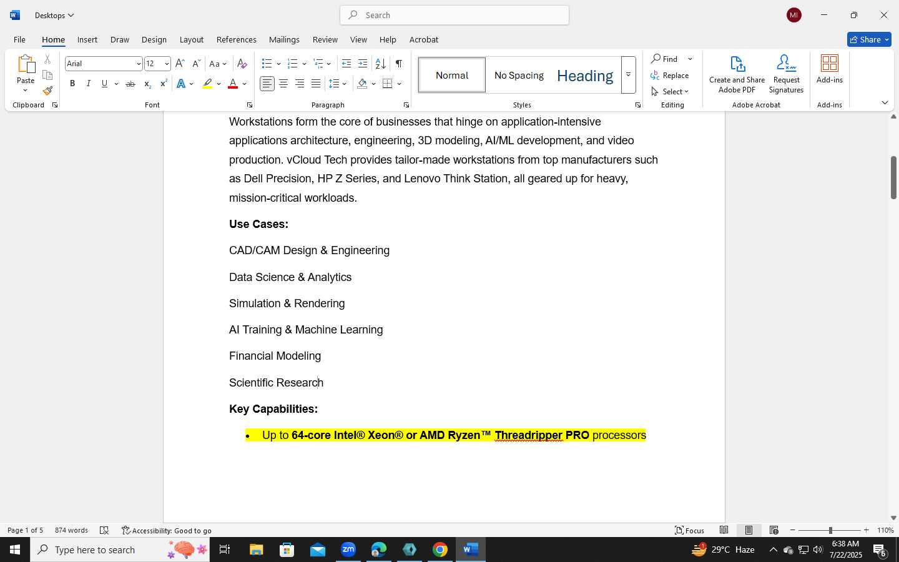Click Find in the Editing group

pos(665,59)
